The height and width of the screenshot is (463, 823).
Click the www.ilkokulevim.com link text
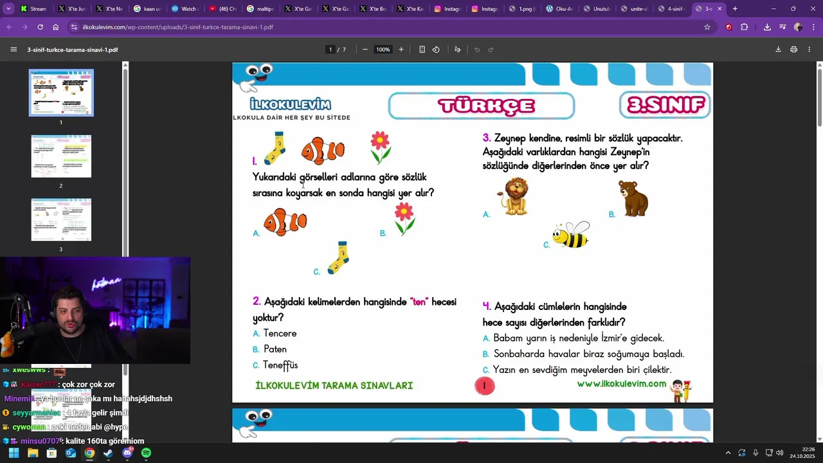(x=621, y=384)
